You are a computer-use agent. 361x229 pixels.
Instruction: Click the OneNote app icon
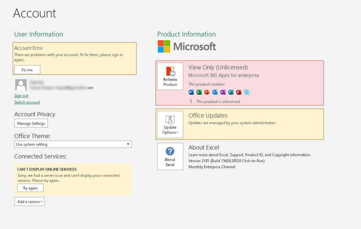pos(223,92)
